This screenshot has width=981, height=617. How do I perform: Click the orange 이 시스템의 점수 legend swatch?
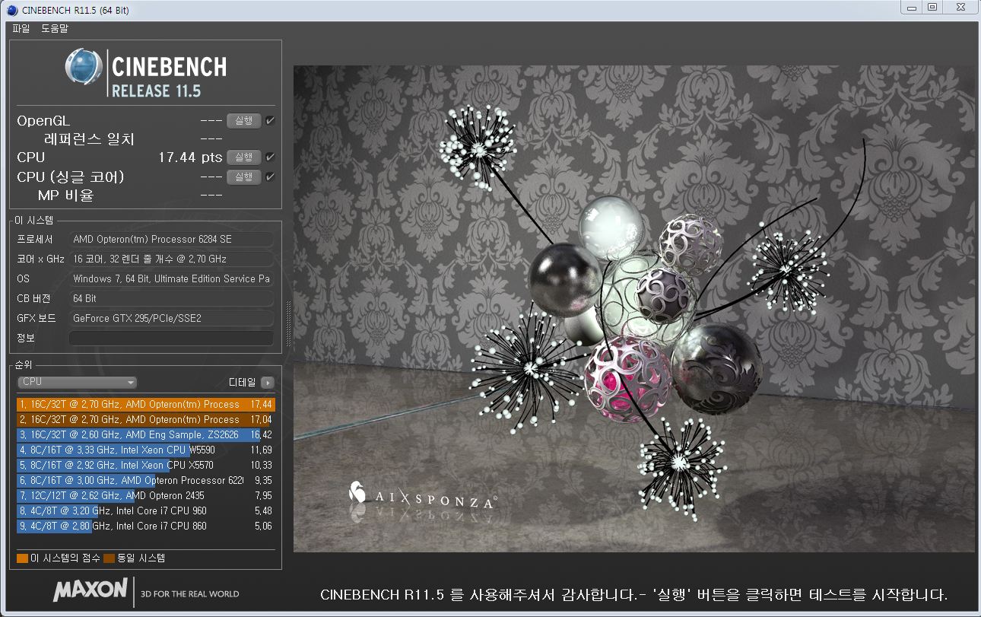pyautogui.click(x=22, y=558)
